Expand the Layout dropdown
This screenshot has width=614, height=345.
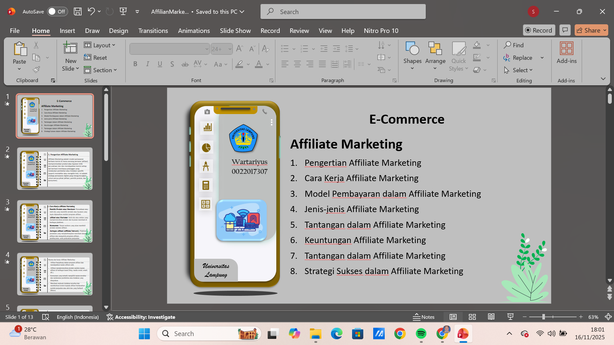pos(99,45)
